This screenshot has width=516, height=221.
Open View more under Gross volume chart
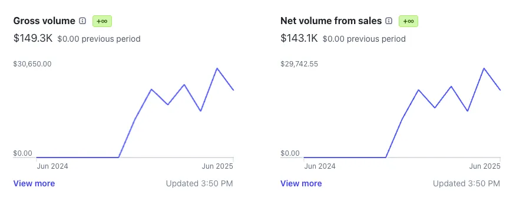click(x=34, y=183)
